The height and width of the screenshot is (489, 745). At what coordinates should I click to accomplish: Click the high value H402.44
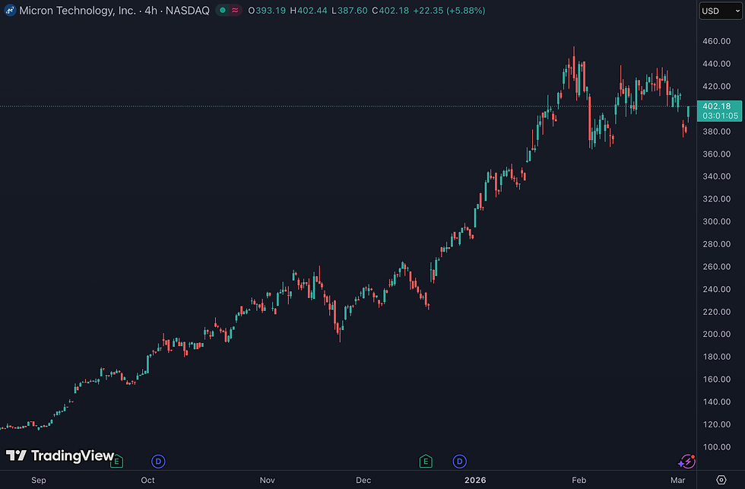tap(309, 11)
